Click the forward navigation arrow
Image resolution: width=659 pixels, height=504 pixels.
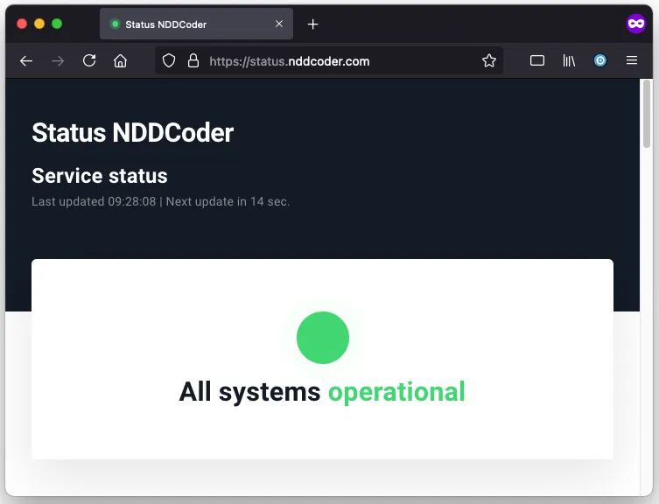[58, 61]
